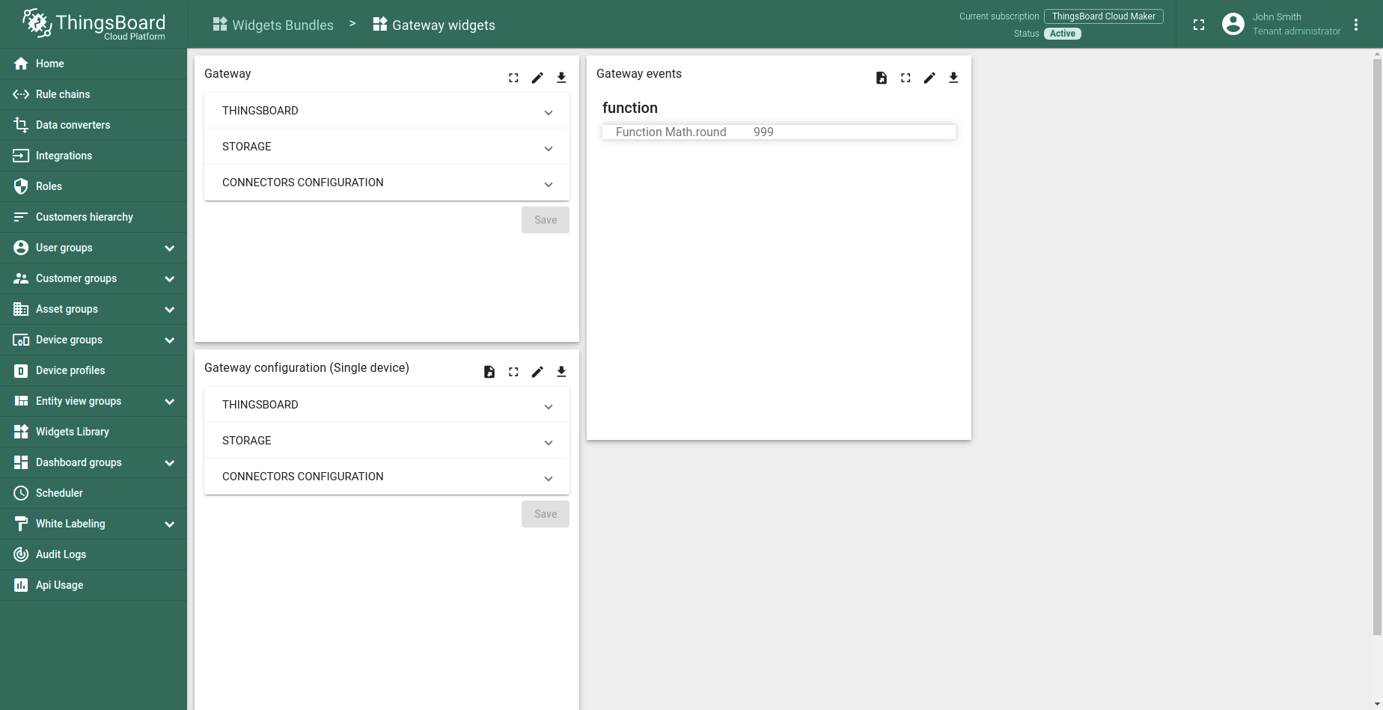Click the Api Usage icon

click(x=21, y=585)
